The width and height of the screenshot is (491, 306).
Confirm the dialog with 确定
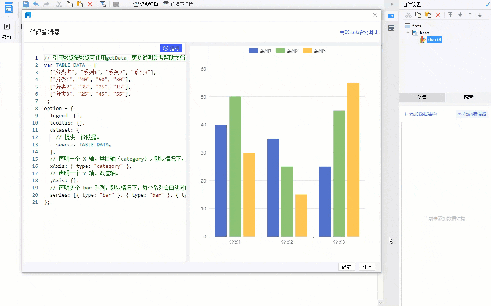coord(347,267)
